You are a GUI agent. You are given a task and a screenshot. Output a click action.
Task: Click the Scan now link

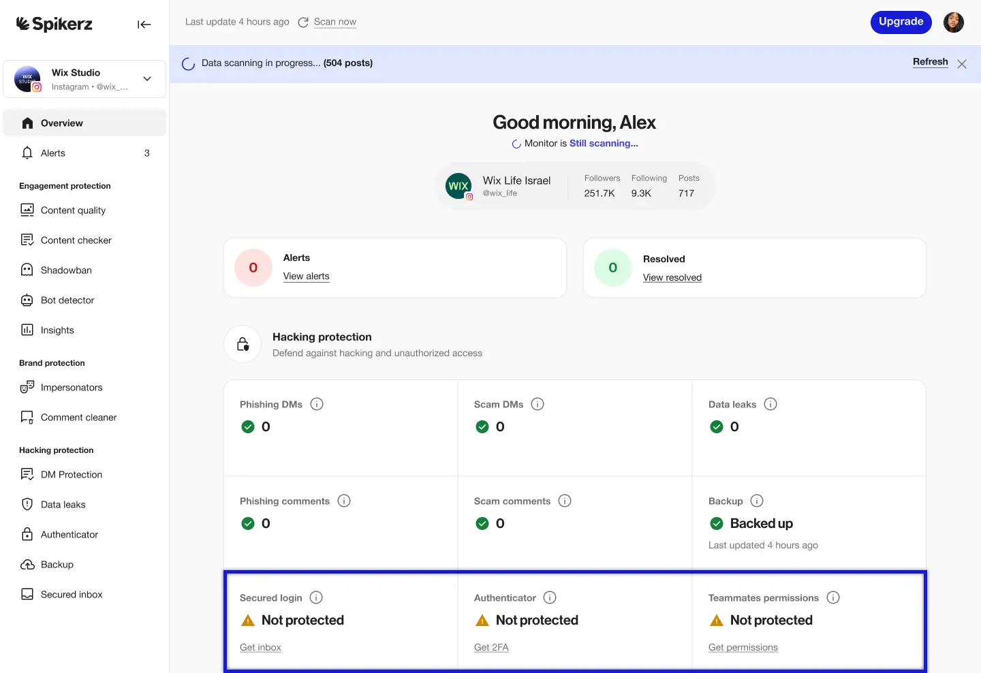click(x=335, y=22)
